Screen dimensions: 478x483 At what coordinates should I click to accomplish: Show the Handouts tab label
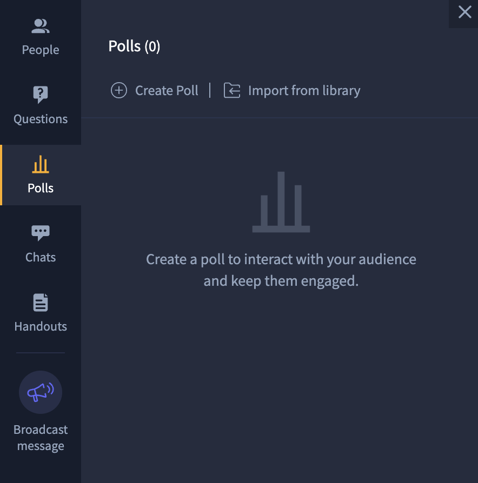click(41, 326)
